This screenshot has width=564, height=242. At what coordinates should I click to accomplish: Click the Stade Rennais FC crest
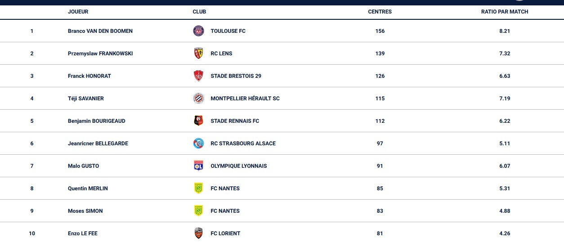198,121
